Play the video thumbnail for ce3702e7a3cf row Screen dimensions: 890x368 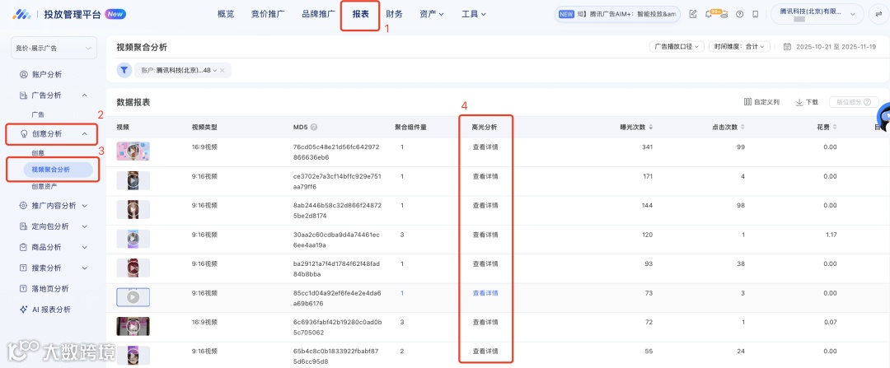pyautogui.click(x=133, y=180)
